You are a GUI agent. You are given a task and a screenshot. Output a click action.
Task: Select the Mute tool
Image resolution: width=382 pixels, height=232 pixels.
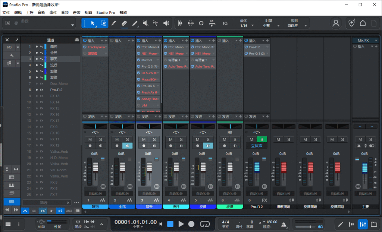pyautogui.click(x=145, y=23)
